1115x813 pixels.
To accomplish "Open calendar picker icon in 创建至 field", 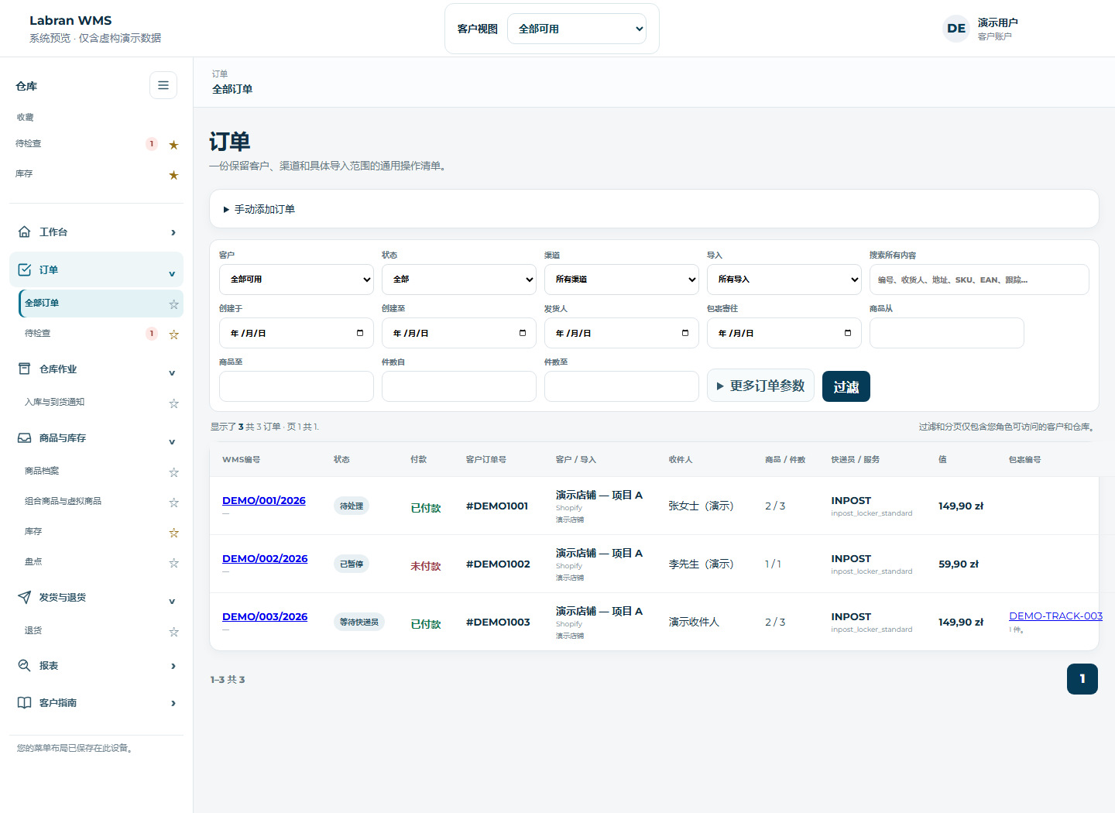I will point(523,333).
